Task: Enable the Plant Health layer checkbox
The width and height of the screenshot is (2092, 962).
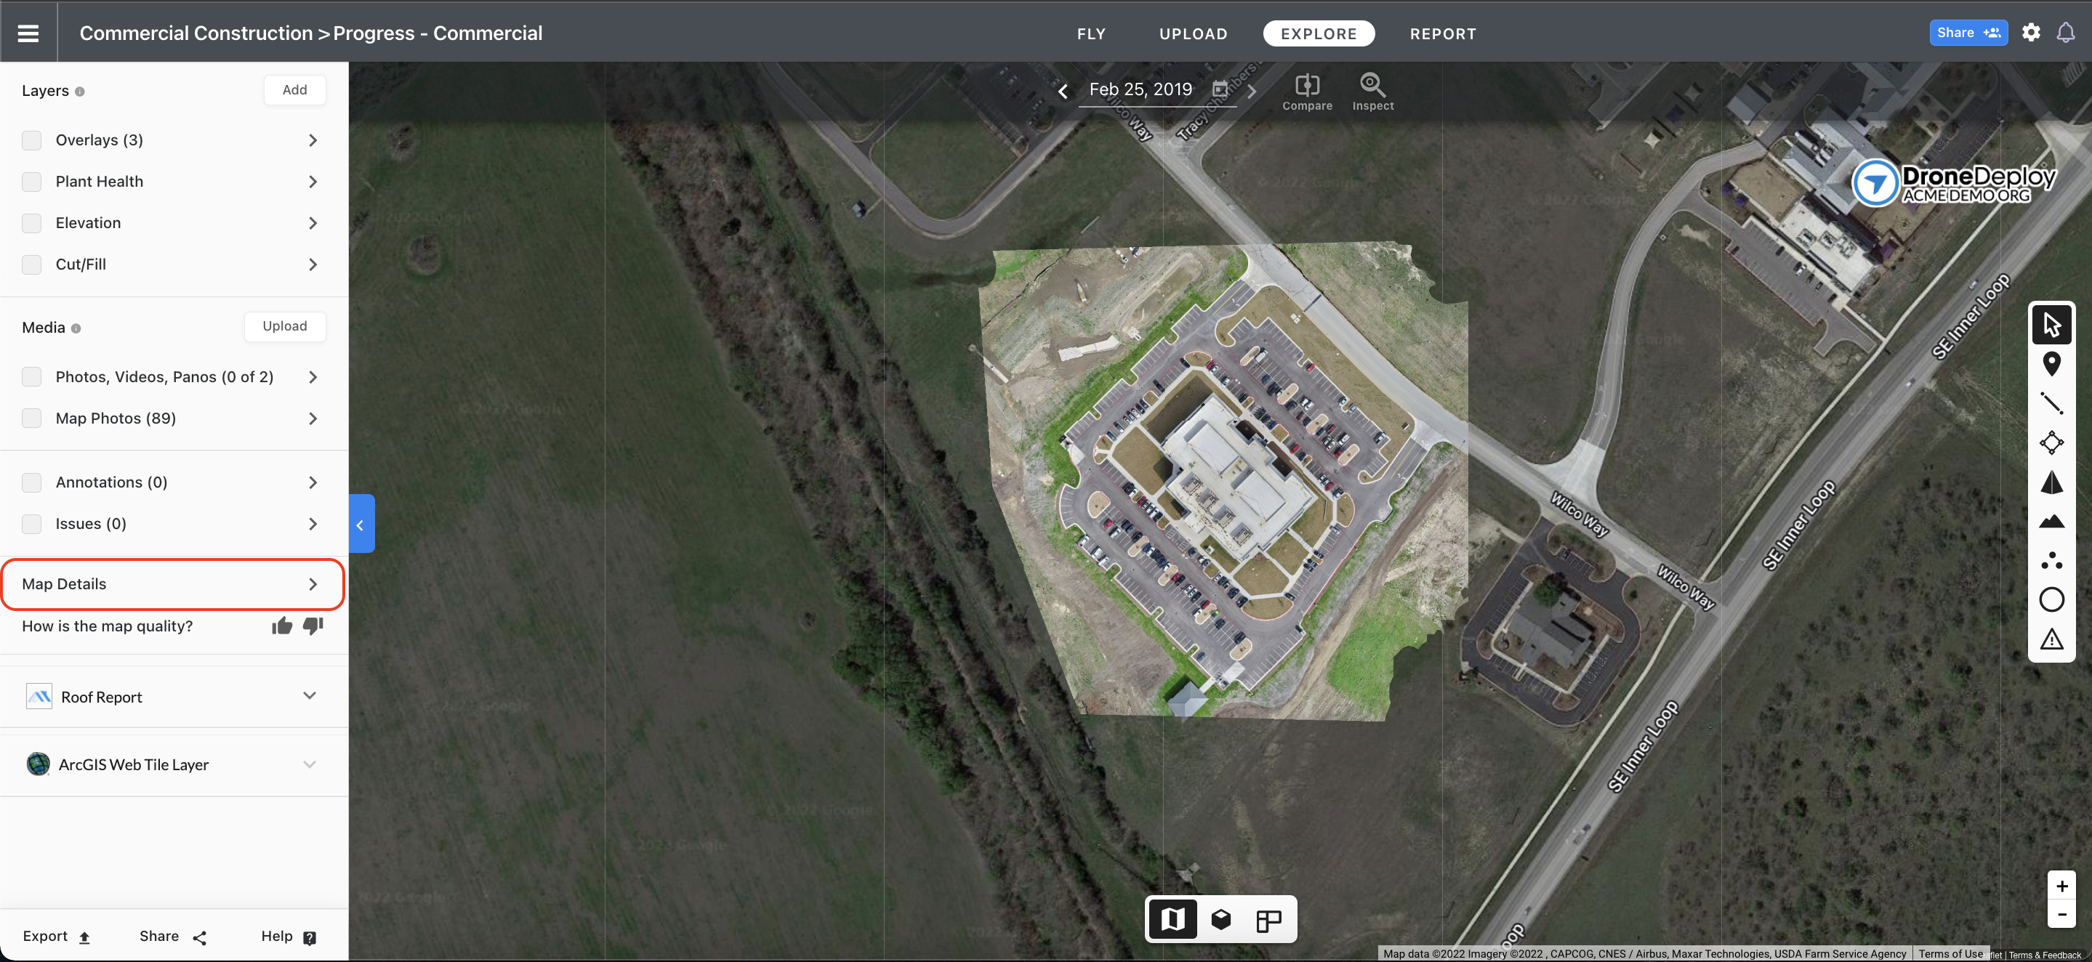Action: click(32, 182)
